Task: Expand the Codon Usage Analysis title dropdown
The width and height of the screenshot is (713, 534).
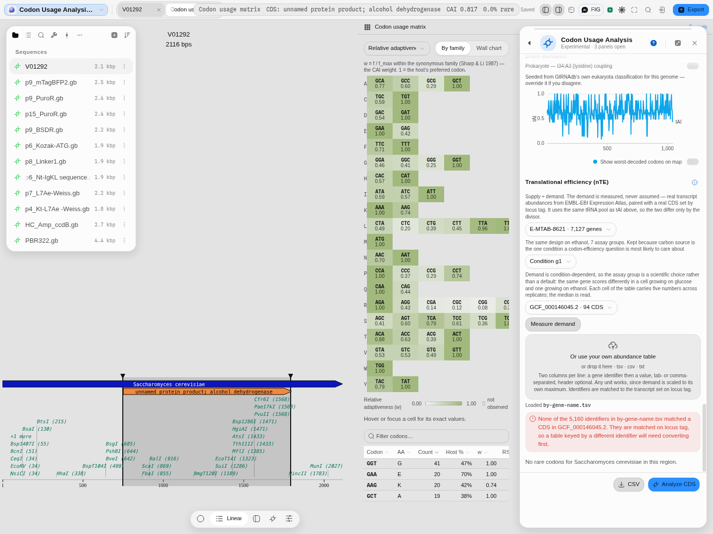Action: tap(56, 10)
